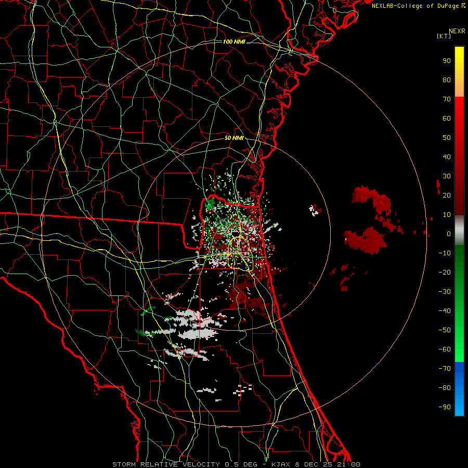The height and width of the screenshot is (468, 468).
Task: Click the -70 value on velocity scale
Action: click(445, 369)
